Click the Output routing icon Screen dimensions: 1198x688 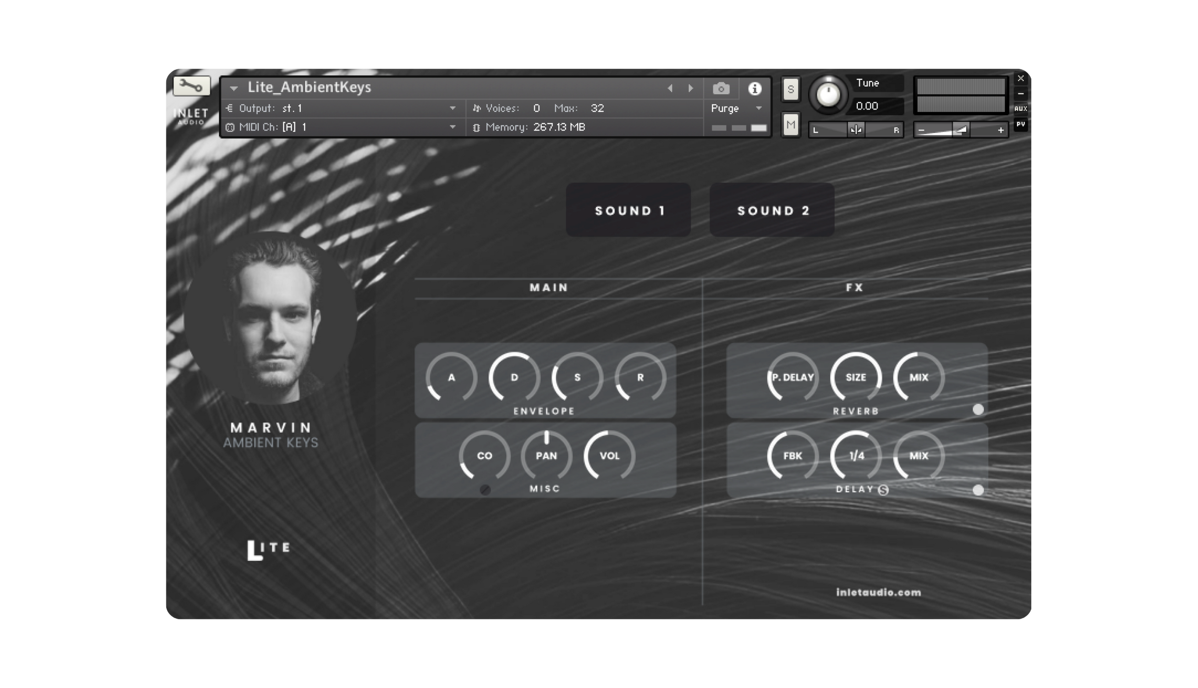pos(230,108)
